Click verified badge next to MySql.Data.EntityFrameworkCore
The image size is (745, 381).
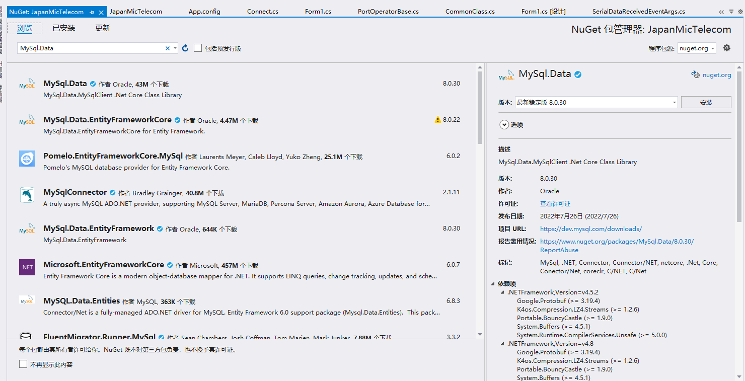pyautogui.click(x=177, y=120)
